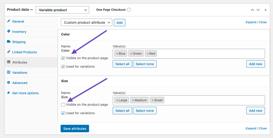Click Add new for the Color attribute
The width and height of the screenshot is (273, 138).
coord(255,64)
